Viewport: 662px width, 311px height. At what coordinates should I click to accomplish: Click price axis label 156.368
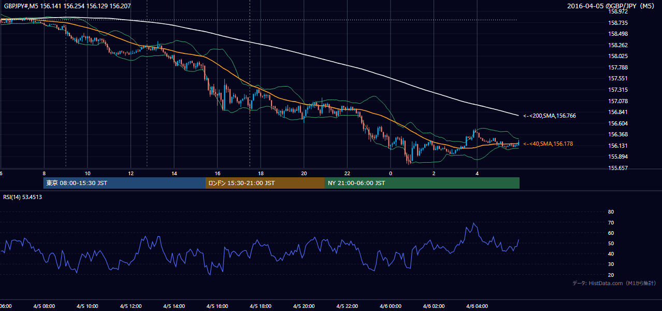(x=617, y=134)
